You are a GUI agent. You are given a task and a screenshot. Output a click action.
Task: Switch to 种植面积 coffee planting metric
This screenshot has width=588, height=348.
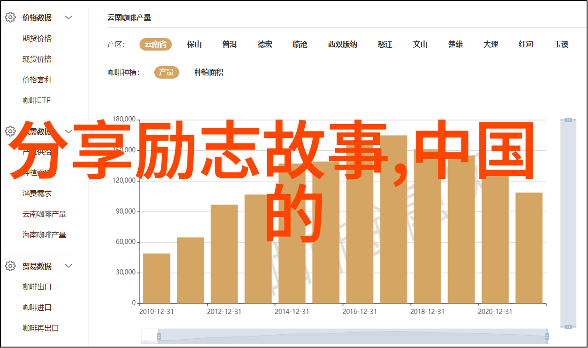pos(209,73)
